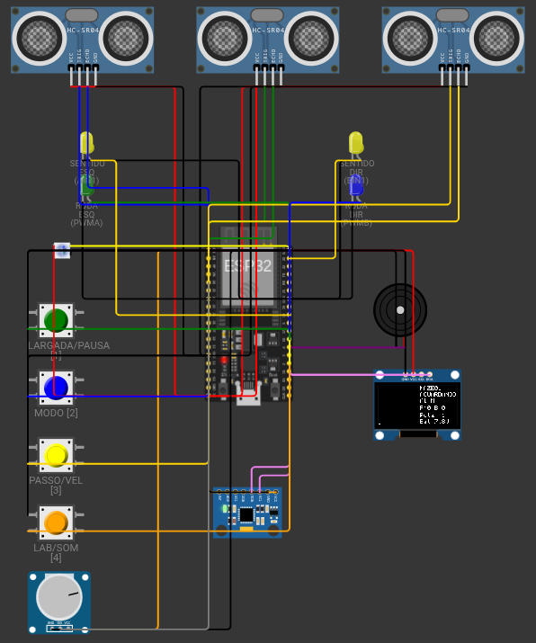
Task: Click the OLED black screen area
Action: click(x=417, y=405)
